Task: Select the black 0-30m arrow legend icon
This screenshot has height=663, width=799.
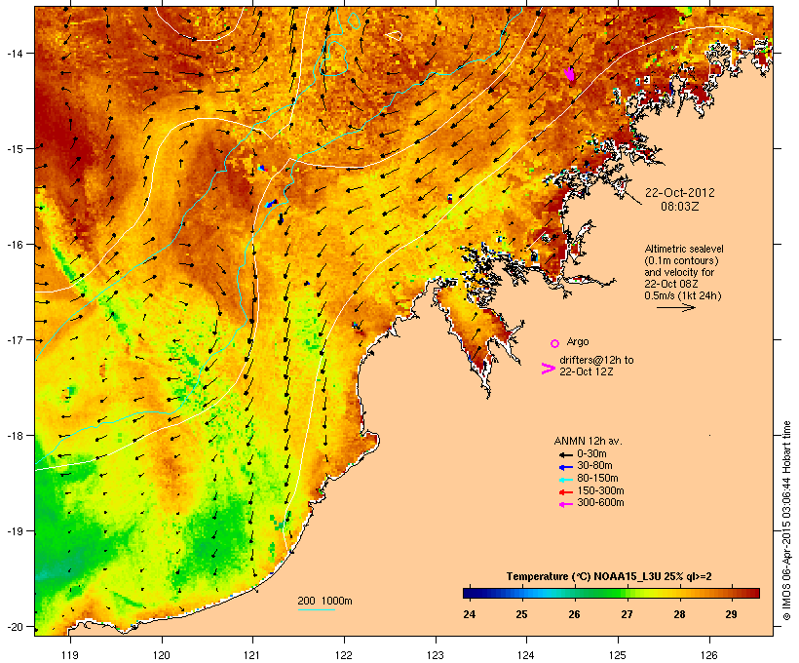Action: click(565, 454)
